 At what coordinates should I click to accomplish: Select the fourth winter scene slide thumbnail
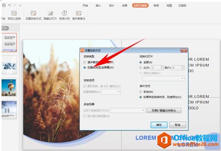[9, 110]
